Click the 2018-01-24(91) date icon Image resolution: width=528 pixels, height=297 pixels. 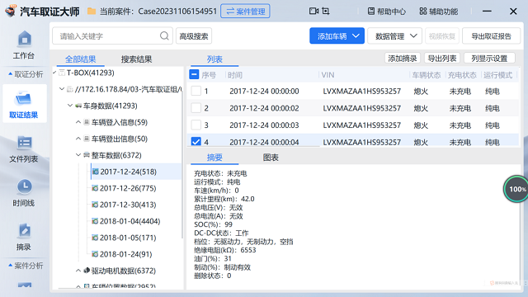coord(96,254)
